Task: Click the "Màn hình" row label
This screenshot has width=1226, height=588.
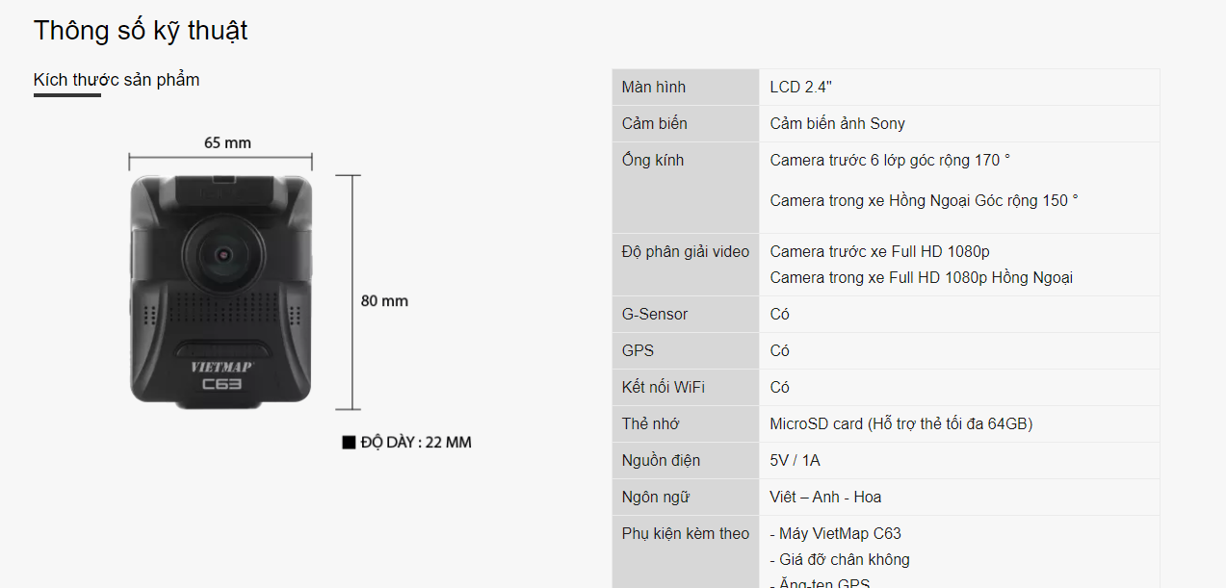Action: pos(654,88)
